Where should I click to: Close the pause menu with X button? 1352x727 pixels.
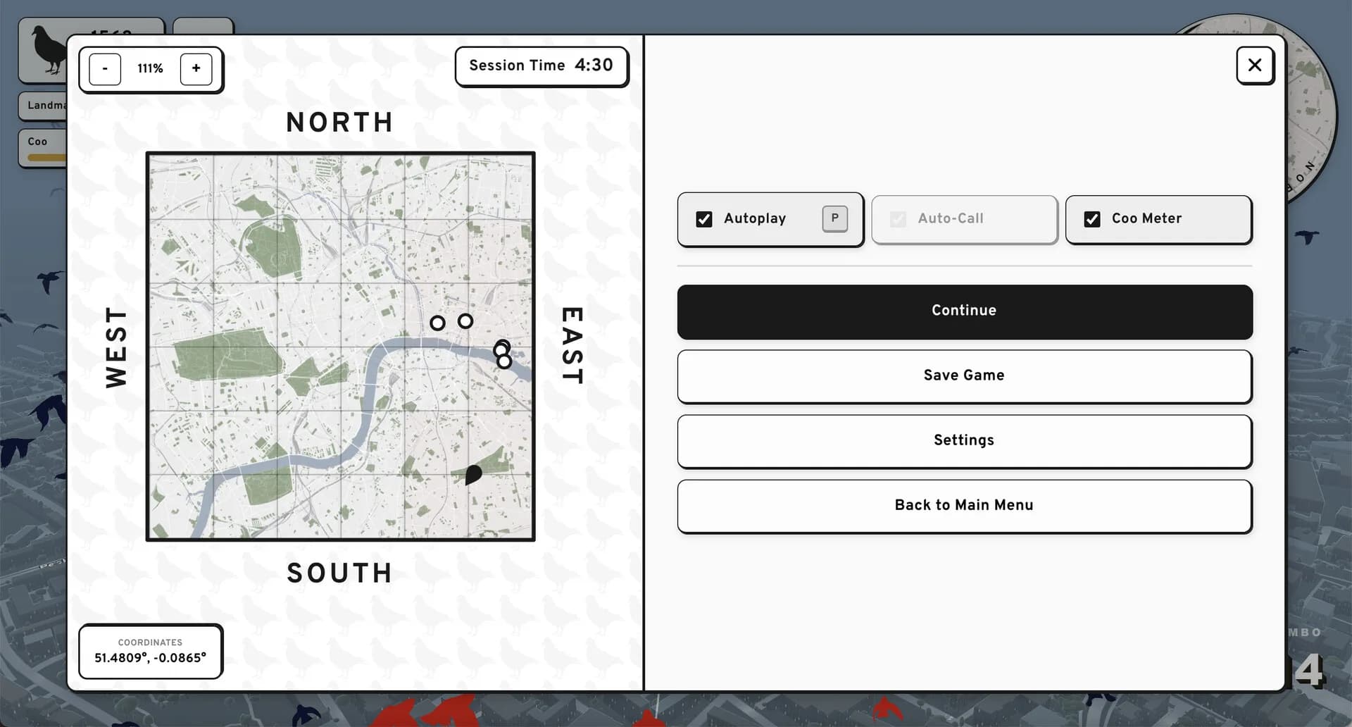1255,66
